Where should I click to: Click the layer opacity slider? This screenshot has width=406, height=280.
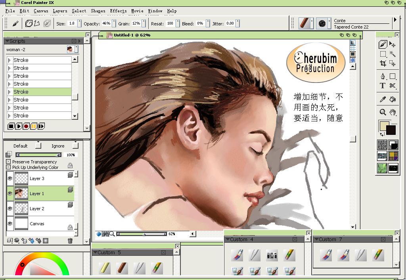38,155
